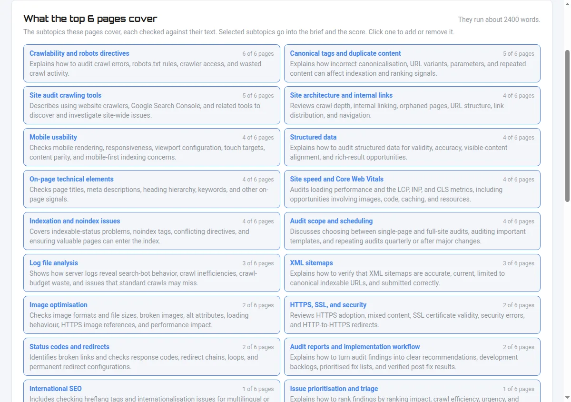The image size is (571, 402).
Task: Select the Issue prioritisation and triage card
Action: pos(412,391)
